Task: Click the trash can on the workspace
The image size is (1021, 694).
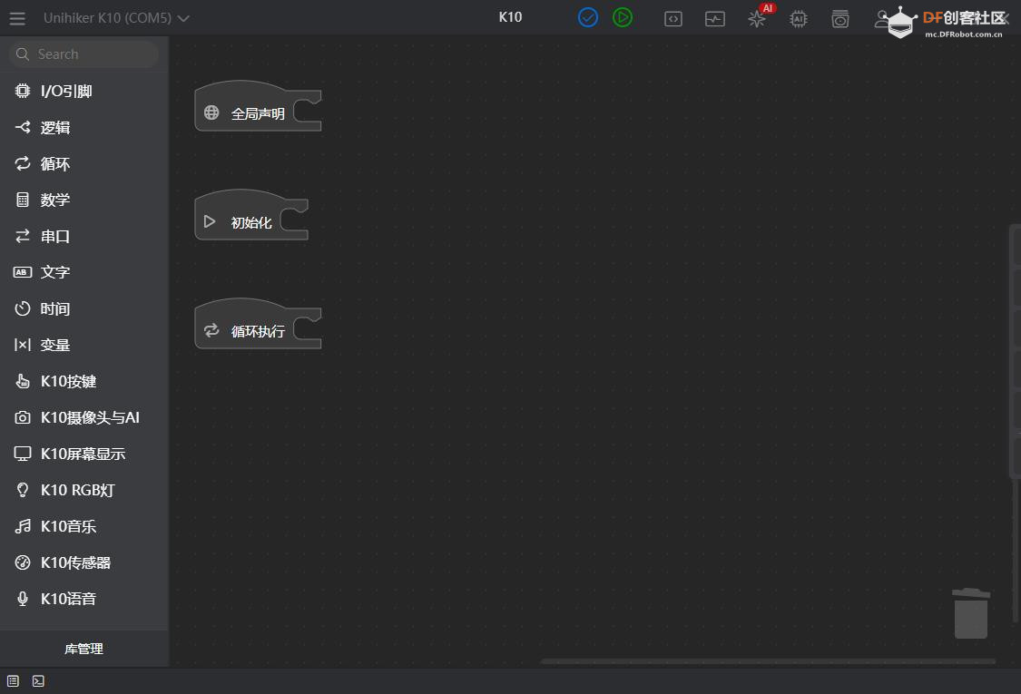Action: tap(971, 613)
